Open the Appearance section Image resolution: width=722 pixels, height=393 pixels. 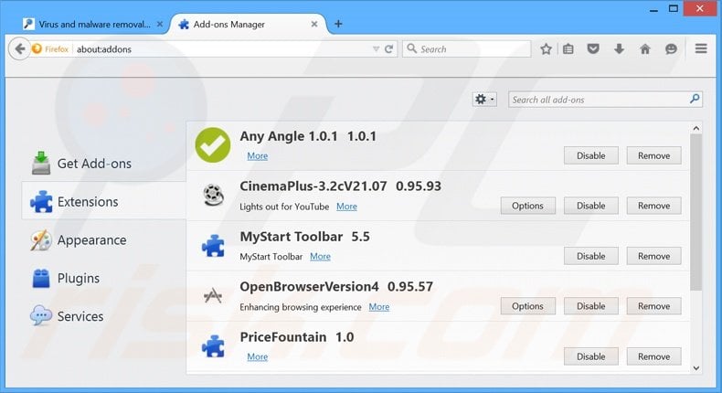pyautogui.click(x=79, y=240)
